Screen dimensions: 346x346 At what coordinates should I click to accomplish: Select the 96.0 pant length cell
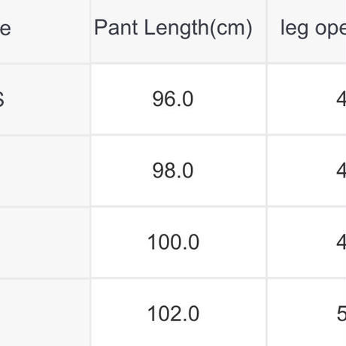point(178,99)
